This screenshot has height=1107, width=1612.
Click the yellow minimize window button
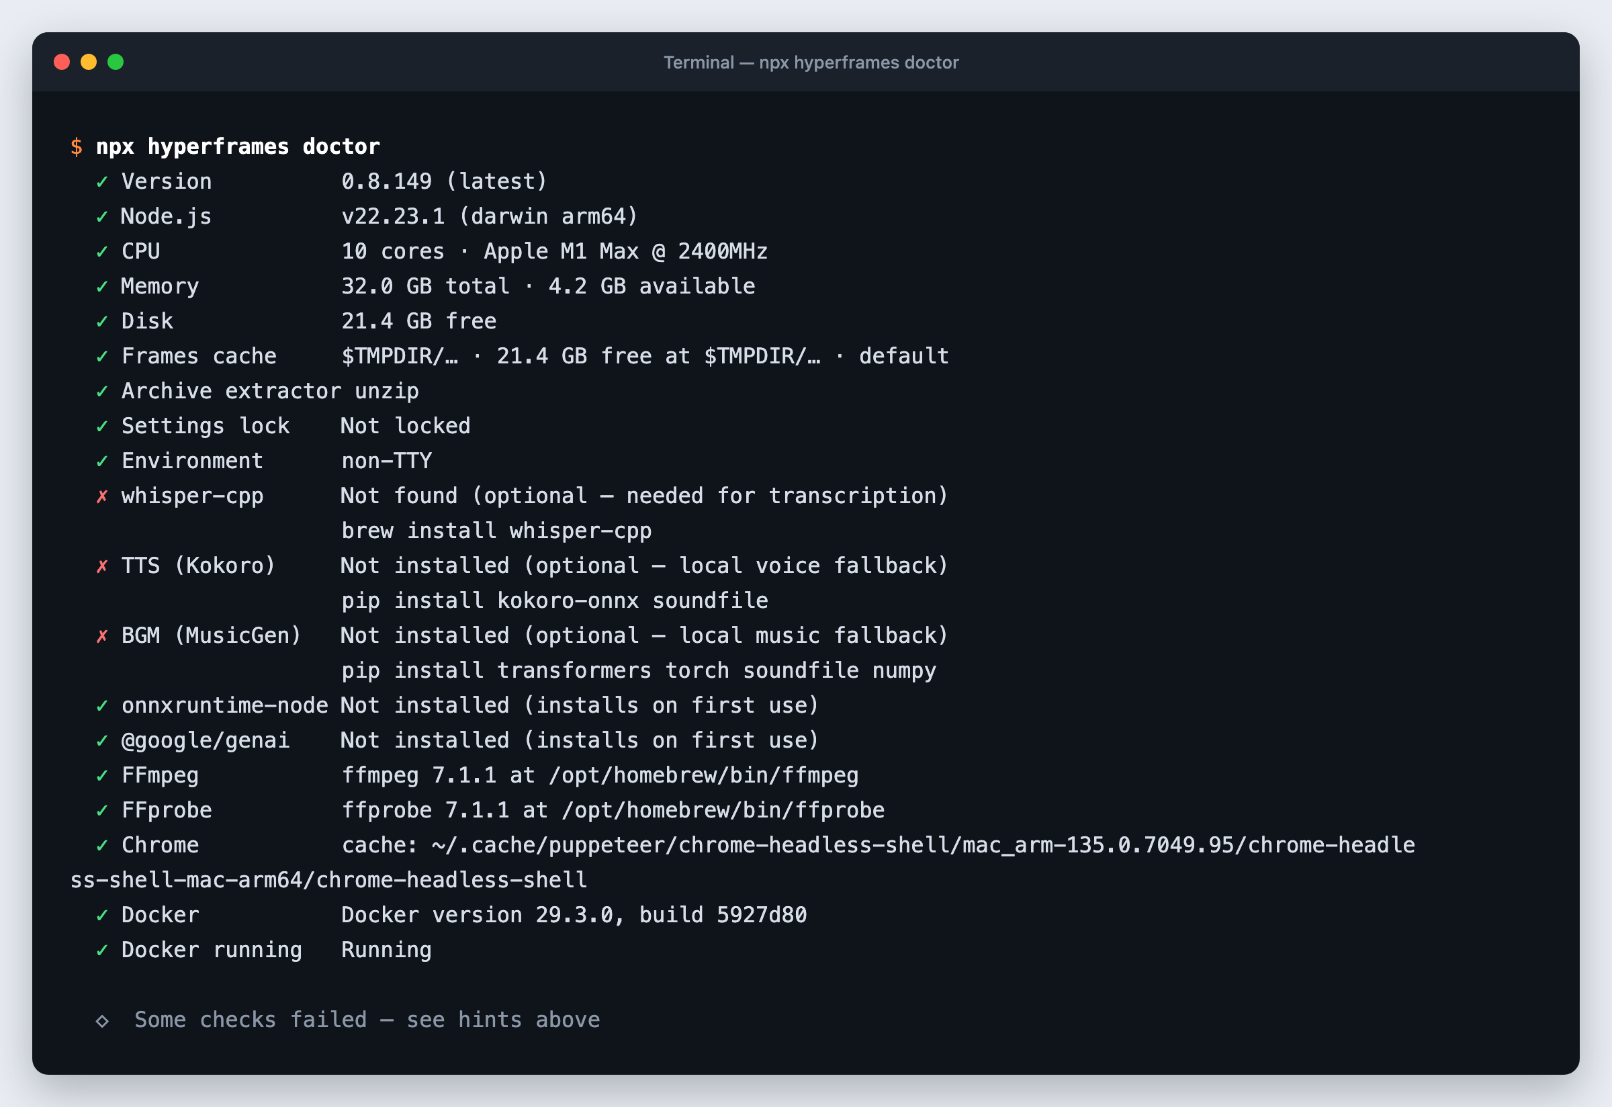pyautogui.click(x=89, y=62)
